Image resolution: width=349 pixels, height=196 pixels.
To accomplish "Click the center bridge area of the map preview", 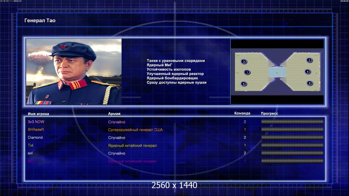I will pos(277,72).
